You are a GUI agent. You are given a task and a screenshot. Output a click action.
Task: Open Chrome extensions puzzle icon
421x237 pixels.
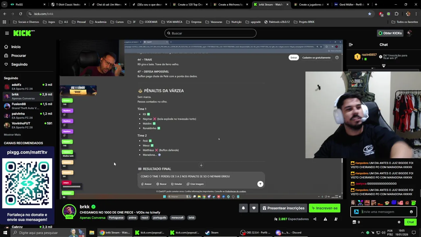pos(396,14)
